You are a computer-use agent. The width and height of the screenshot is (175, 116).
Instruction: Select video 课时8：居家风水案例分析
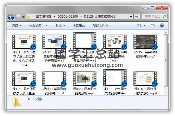(x=84, y=79)
